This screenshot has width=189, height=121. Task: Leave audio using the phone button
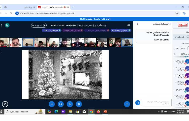(x=70, y=104)
